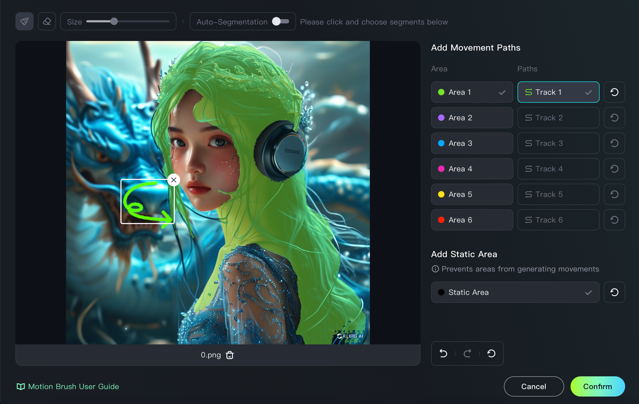This screenshot has height=404, width=639.
Task: Click the redo arrow icon
Action: [x=467, y=353]
